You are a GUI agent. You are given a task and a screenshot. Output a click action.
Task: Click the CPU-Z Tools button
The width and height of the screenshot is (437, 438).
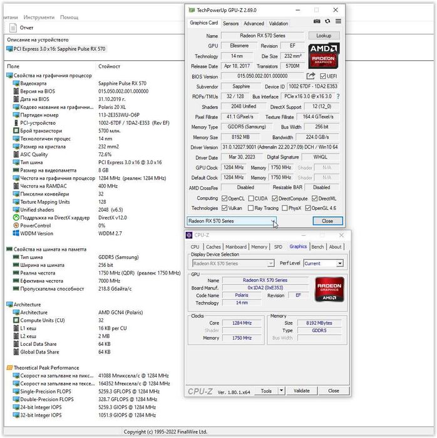click(x=266, y=391)
